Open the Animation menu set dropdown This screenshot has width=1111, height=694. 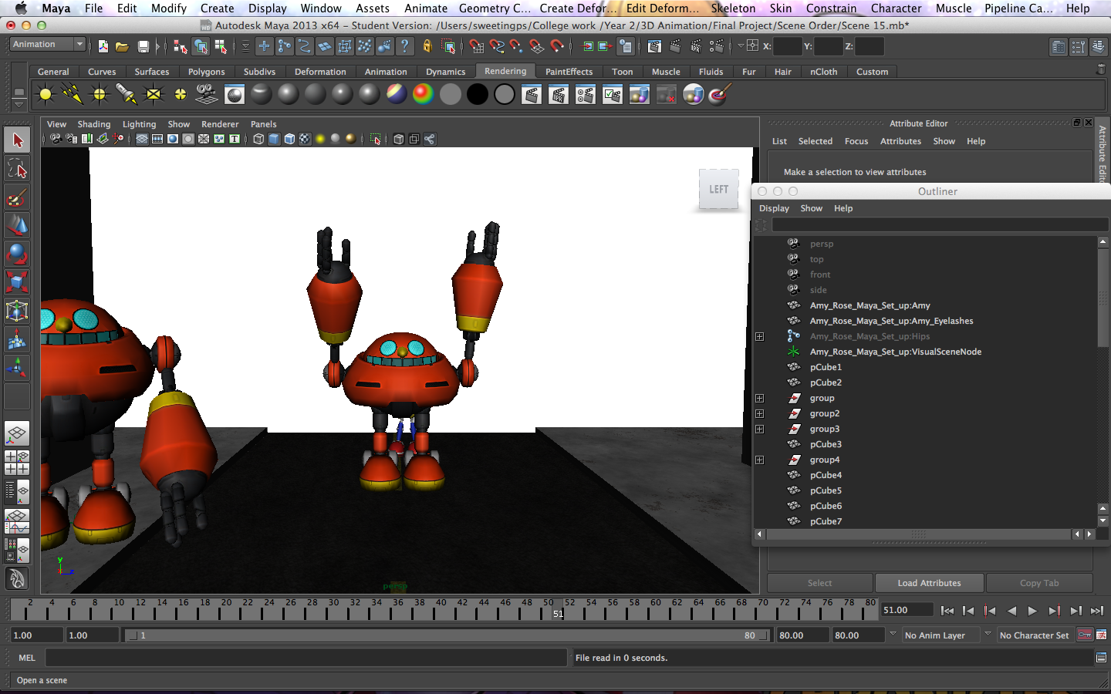click(46, 44)
